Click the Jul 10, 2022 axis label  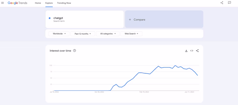pos(54,92)
